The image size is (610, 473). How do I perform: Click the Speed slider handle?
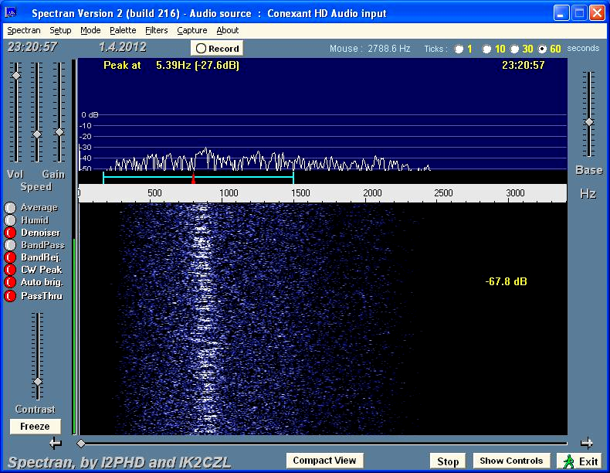pos(37,134)
